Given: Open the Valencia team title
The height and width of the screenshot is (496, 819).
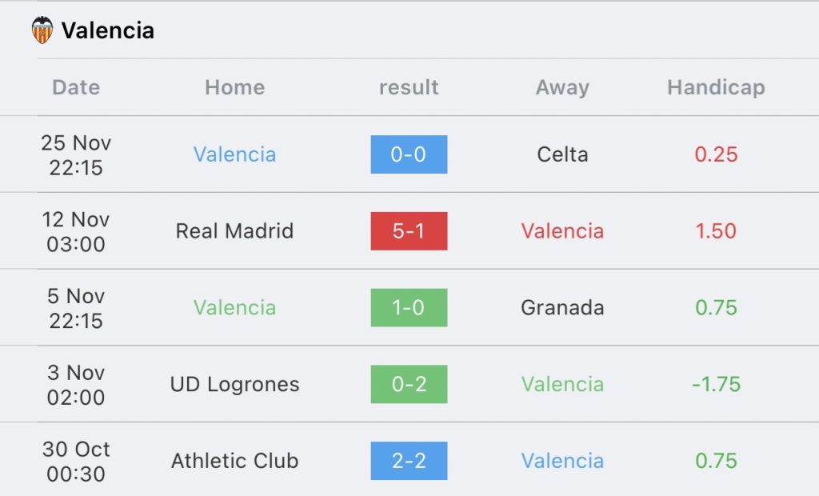Looking at the screenshot, I should [108, 30].
